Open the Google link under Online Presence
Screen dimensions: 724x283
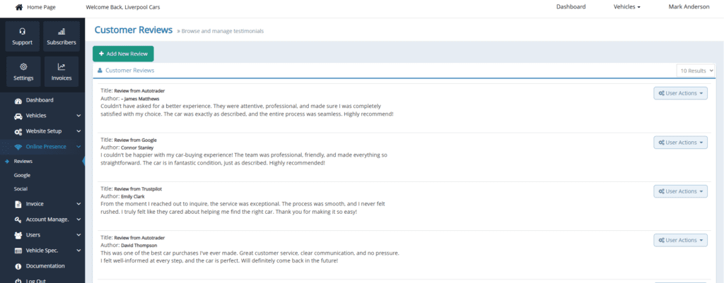(x=22, y=176)
